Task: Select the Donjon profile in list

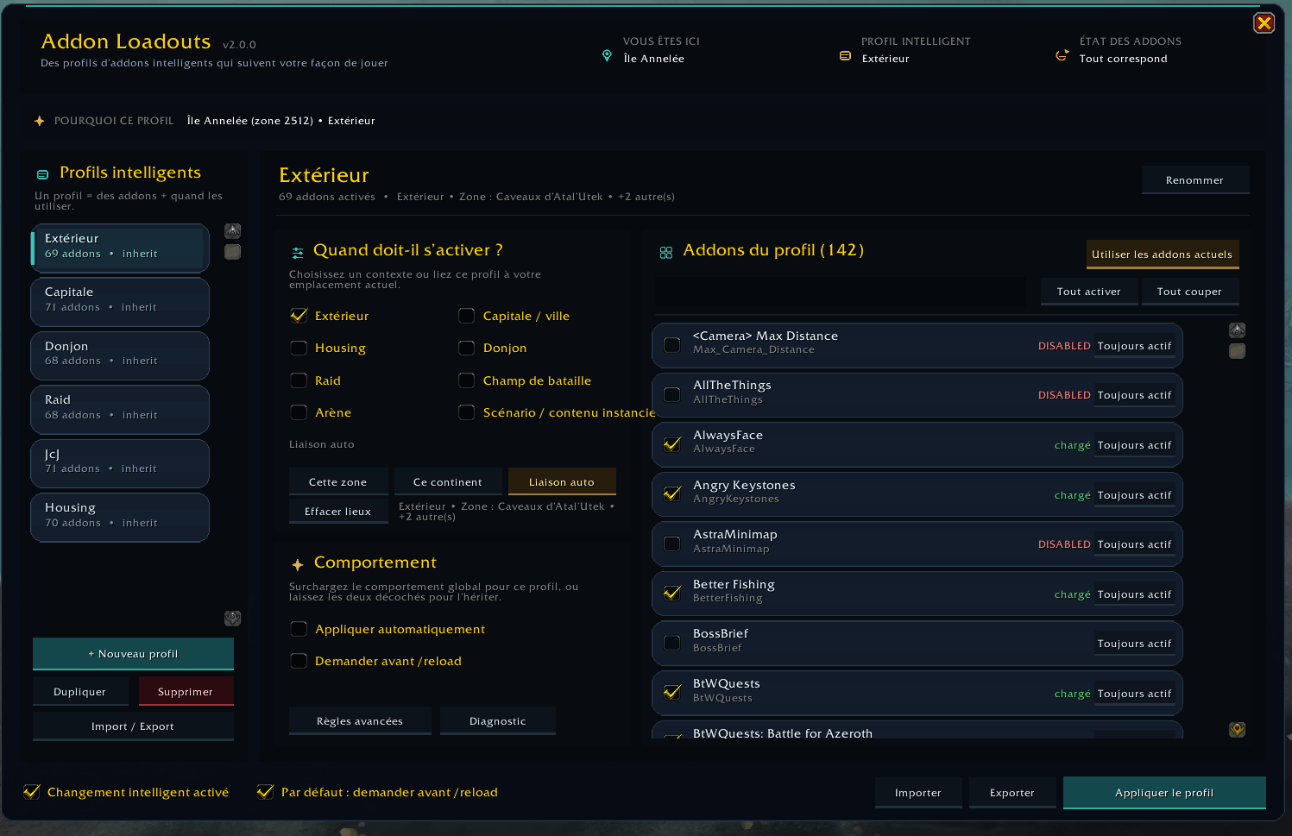Action: [x=120, y=355]
